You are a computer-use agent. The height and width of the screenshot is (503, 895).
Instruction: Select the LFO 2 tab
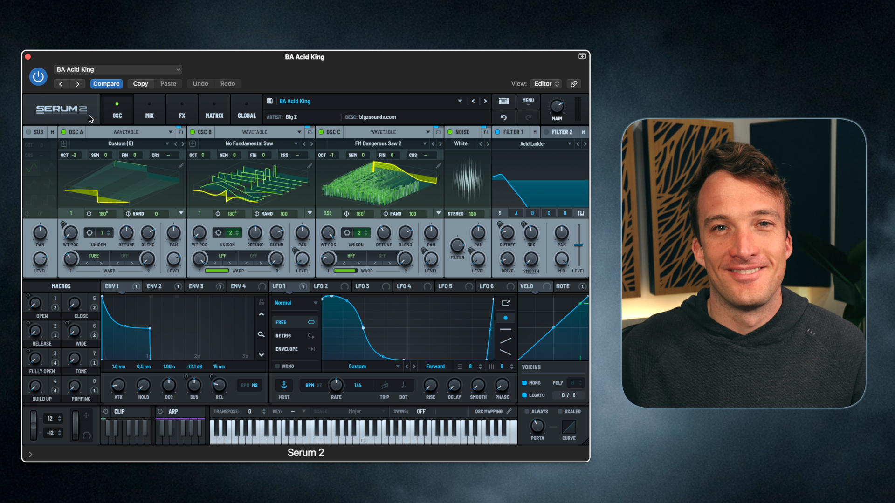[x=321, y=286]
